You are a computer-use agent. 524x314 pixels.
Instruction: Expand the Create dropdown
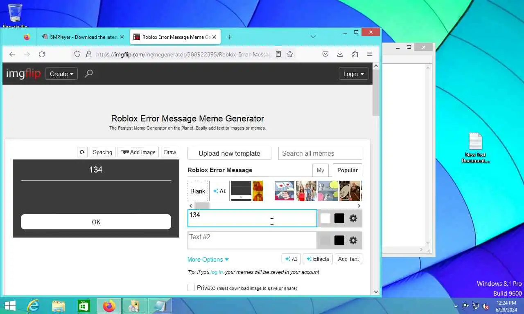62,74
